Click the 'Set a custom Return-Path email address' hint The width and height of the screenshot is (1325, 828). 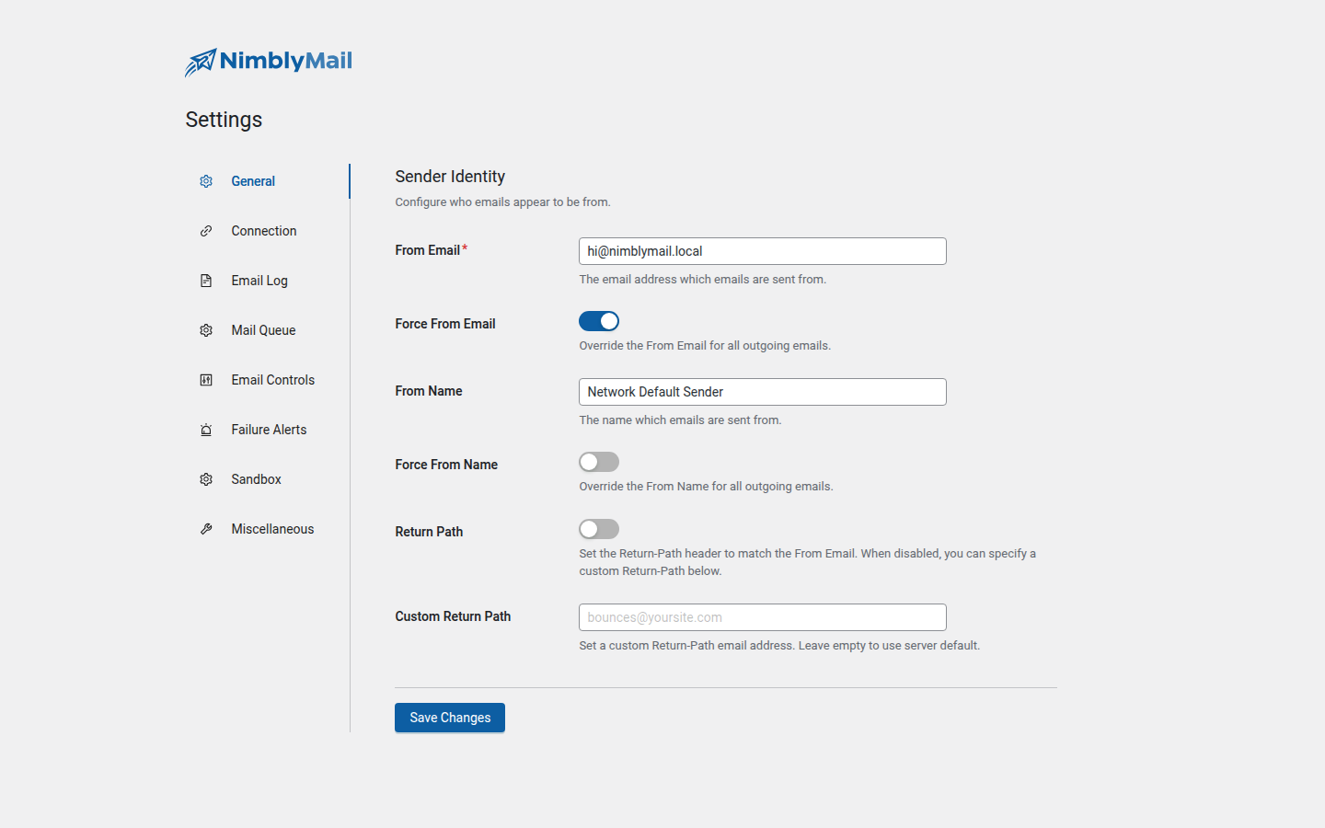pos(779,646)
